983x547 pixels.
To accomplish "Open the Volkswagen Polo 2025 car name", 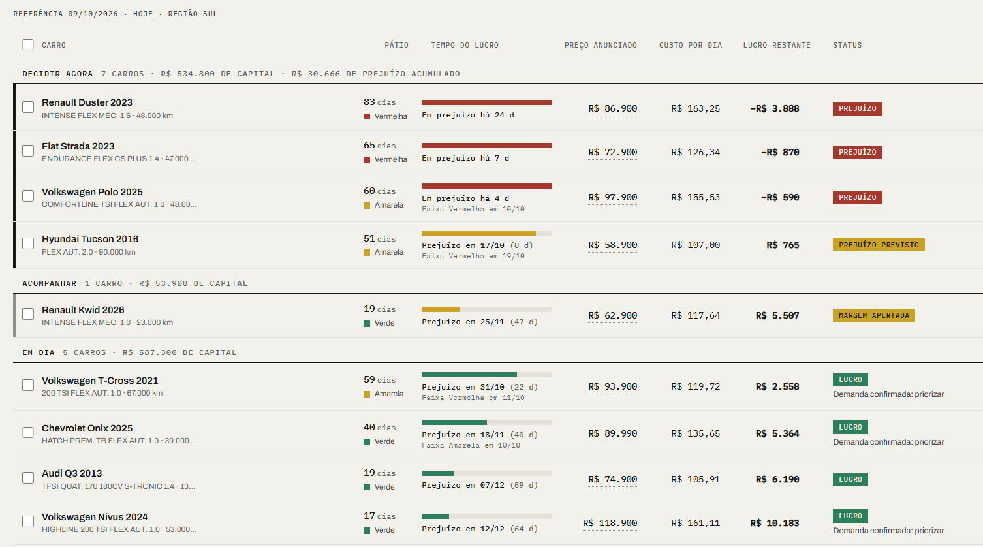I will click(x=92, y=192).
